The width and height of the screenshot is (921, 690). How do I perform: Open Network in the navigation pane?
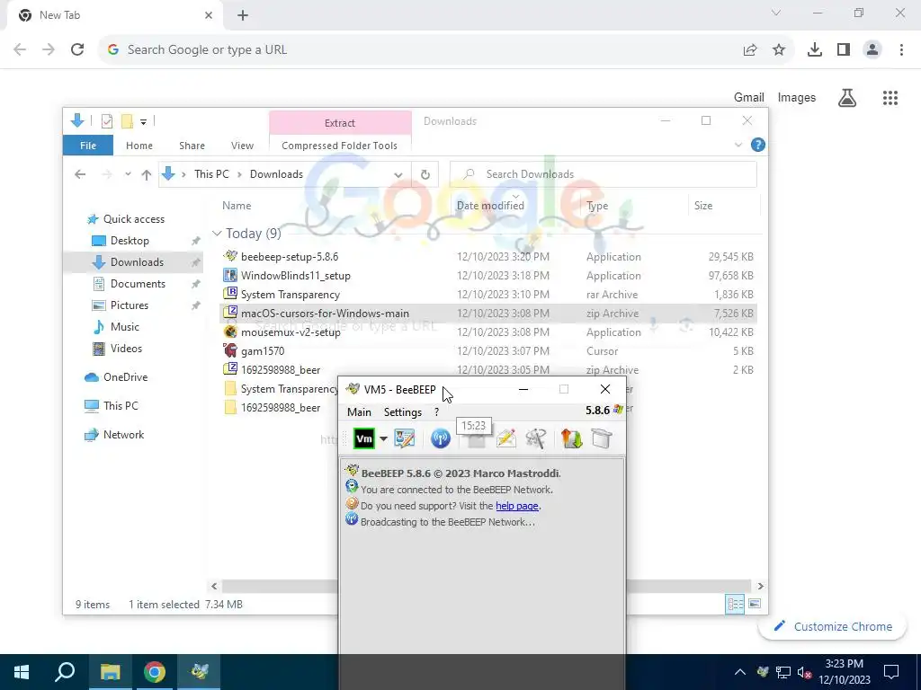(x=123, y=435)
